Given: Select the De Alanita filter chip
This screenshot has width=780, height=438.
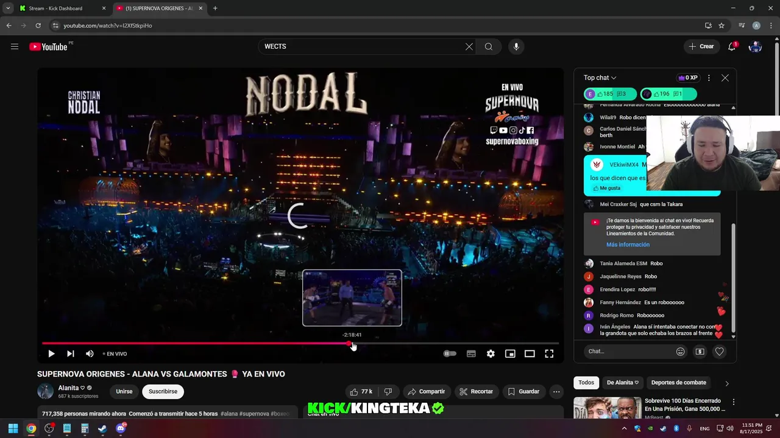Looking at the screenshot, I should pyautogui.click(x=623, y=383).
